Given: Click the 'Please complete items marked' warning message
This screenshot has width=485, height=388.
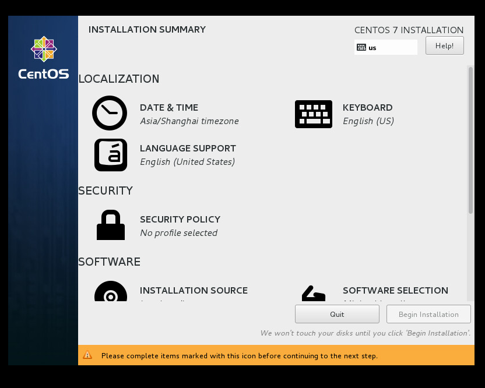Looking at the screenshot, I should click(x=240, y=356).
